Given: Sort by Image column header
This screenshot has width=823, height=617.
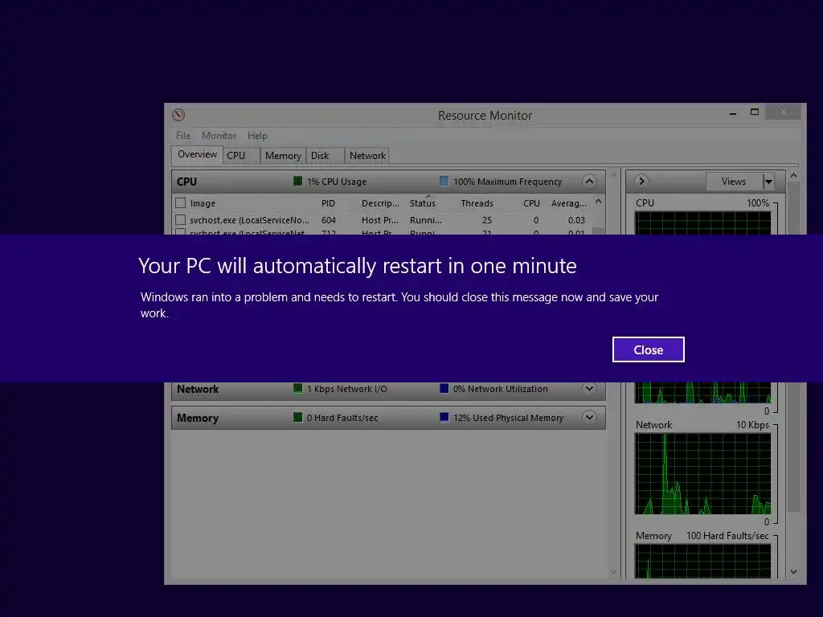Looking at the screenshot, I should tap(203, 203).
